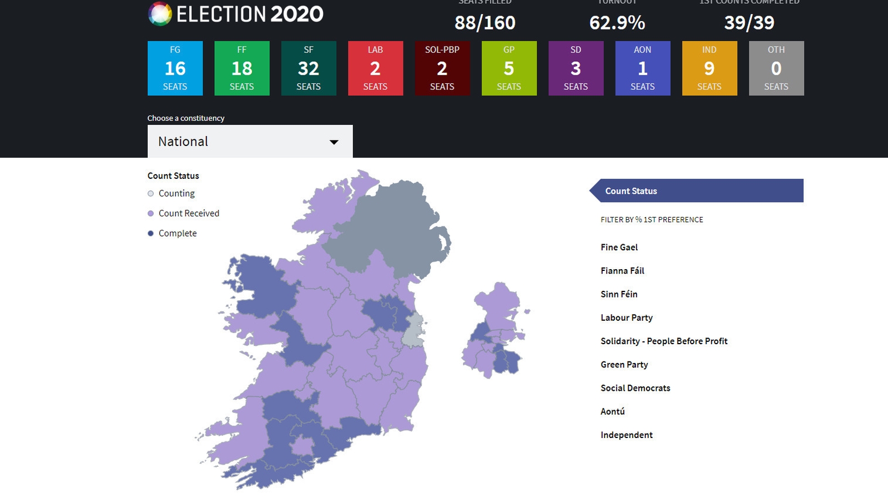888x499 pixels.
Task: Select the SOL-PBP seats tile
Action: coord(442,68)
